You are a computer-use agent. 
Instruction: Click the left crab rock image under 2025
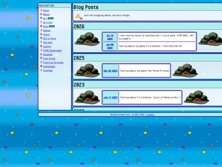[87, 71]
